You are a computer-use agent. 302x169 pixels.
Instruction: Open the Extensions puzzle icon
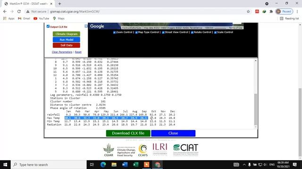click(x=271, y=11)
